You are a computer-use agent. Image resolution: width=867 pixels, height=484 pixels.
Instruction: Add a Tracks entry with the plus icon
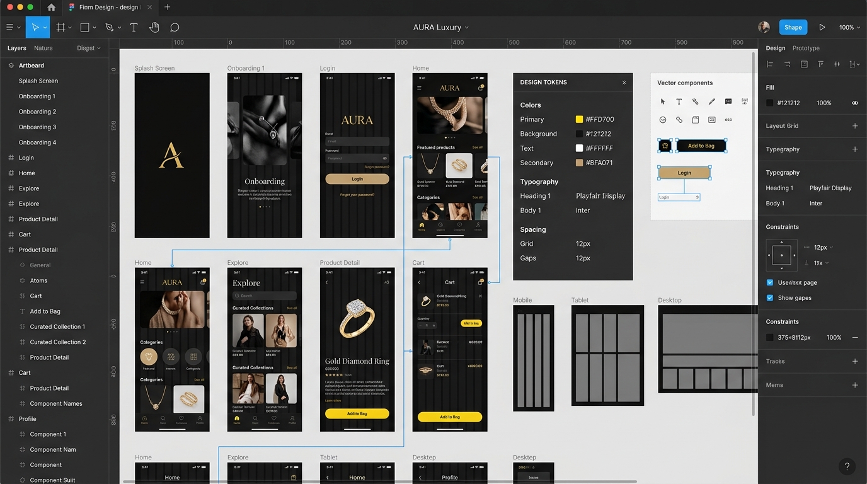tap(855, 362)
